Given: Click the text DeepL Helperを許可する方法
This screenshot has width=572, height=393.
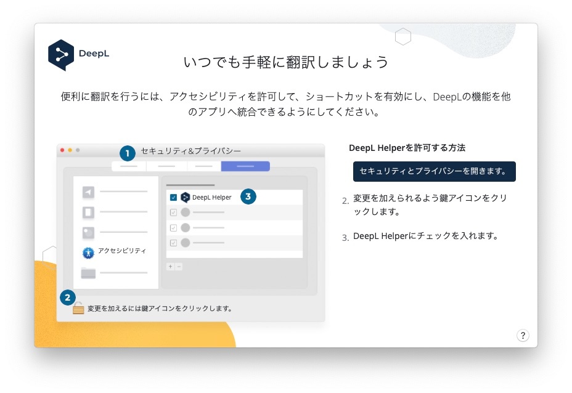Looking at the screenshot, I should click(x=407, y=148).
